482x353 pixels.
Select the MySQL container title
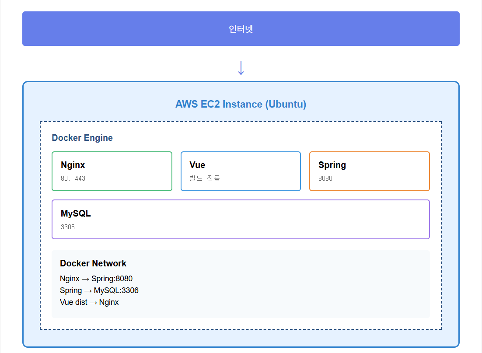pyautogui.click(x=76, y=213)
